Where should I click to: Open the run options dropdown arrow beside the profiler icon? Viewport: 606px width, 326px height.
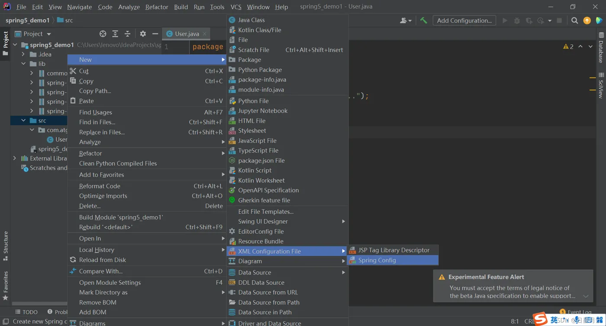550,20
